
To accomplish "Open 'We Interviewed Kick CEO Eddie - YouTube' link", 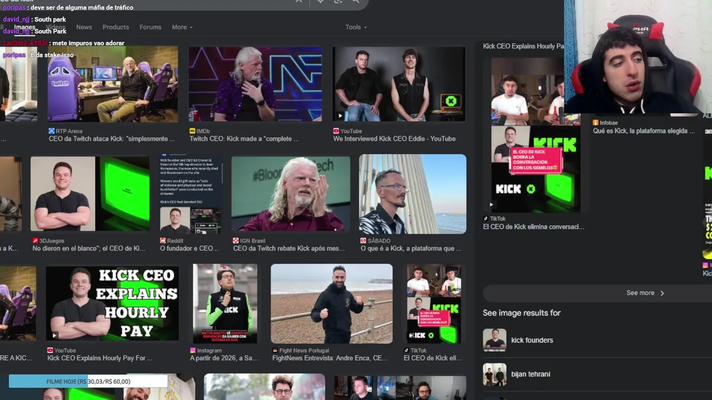I will pyautogui.click(x=394, y=139).
